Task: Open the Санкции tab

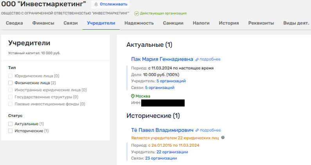Action: pyautogui.click(x=173, y=23)
